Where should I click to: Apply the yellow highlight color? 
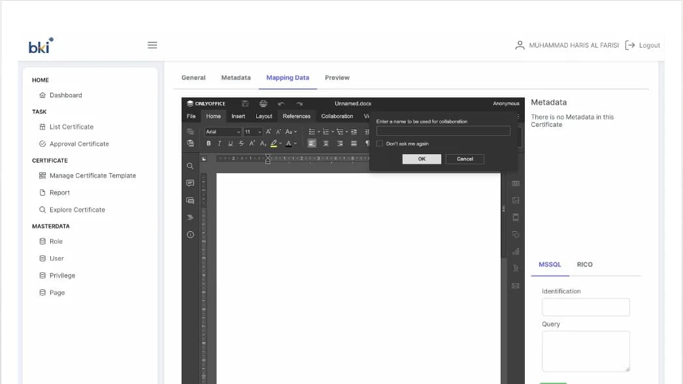(x=274, y=143)
